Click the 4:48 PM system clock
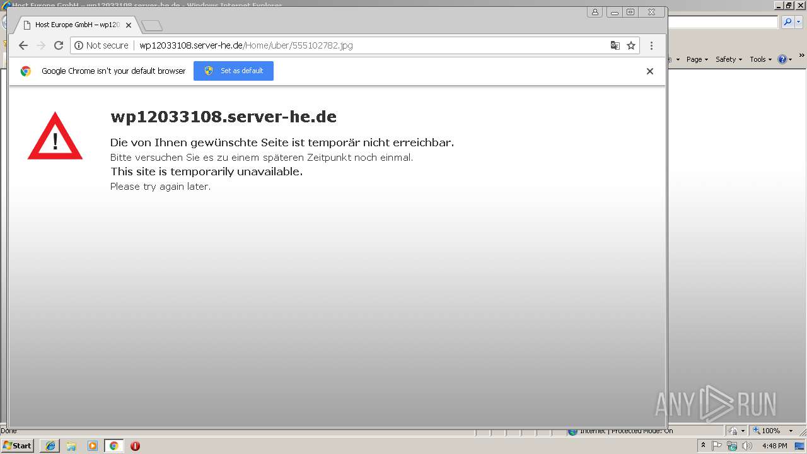Viewport: 807px width, 454px height. [x=774, y=446]
